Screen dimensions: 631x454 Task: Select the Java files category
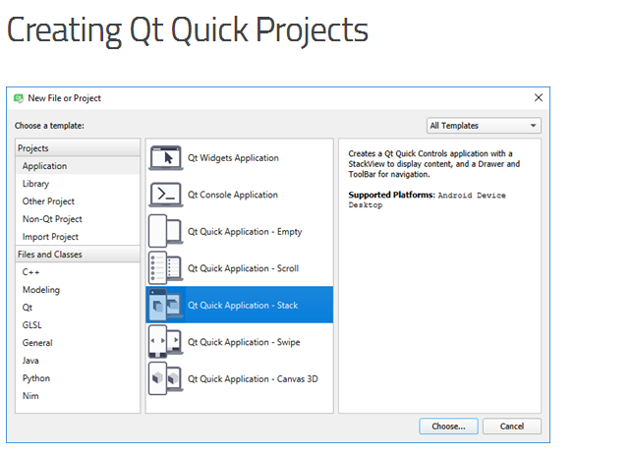[78, 361]
